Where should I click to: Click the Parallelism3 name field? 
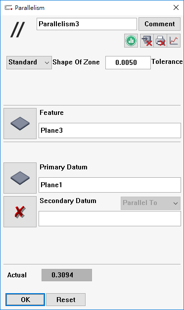coord(87,24)
